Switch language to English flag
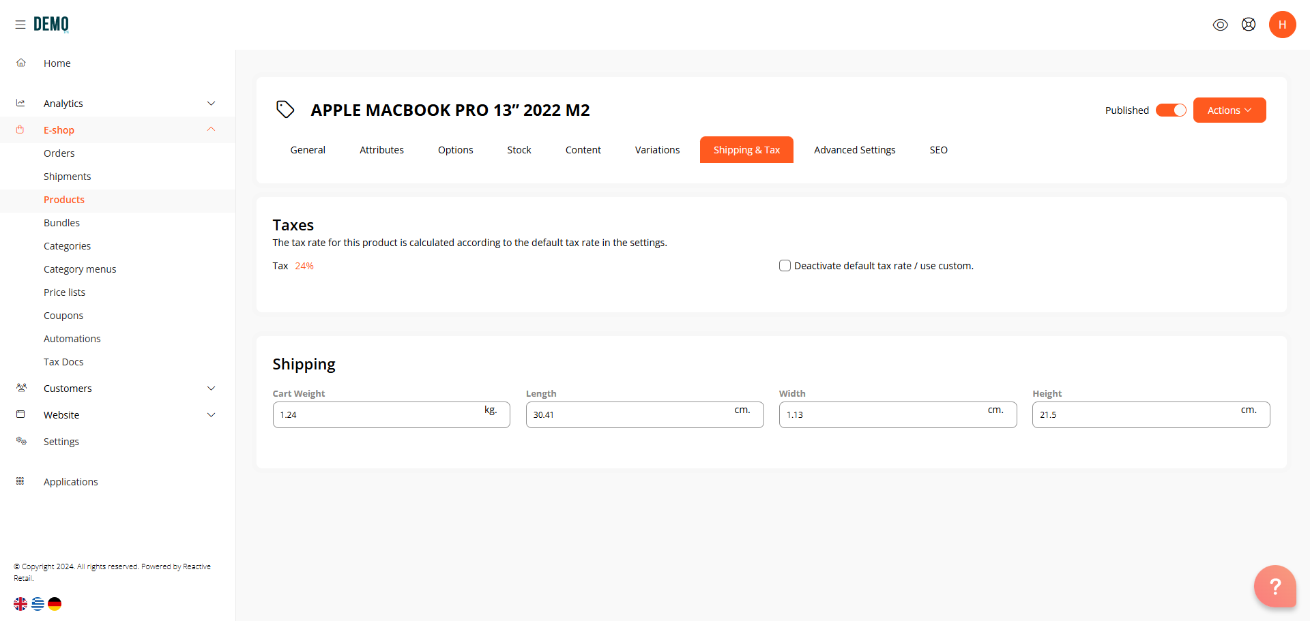This screenshot has height=621, width=1310. tap(20, 604)
